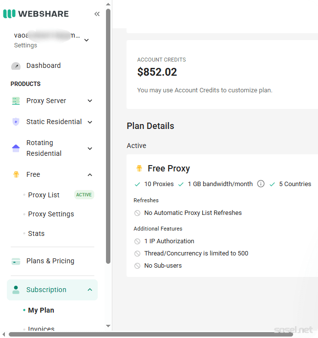Open the account settings dropdown
Screen dimensions: 318x338
coord(86,40)
